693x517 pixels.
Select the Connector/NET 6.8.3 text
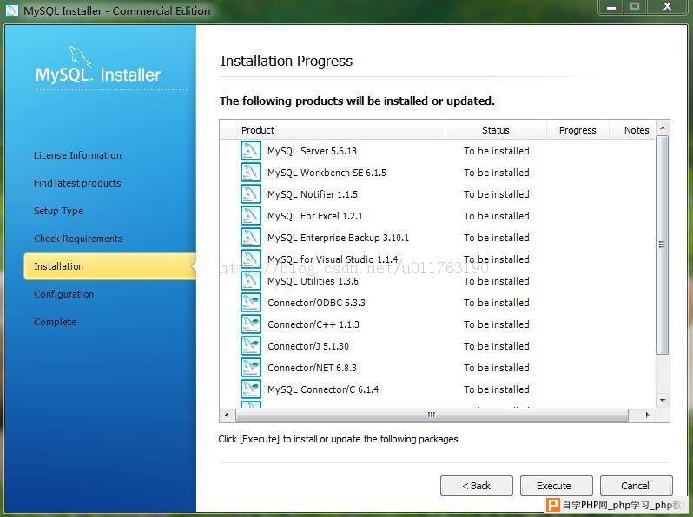[x=312, y=367]
